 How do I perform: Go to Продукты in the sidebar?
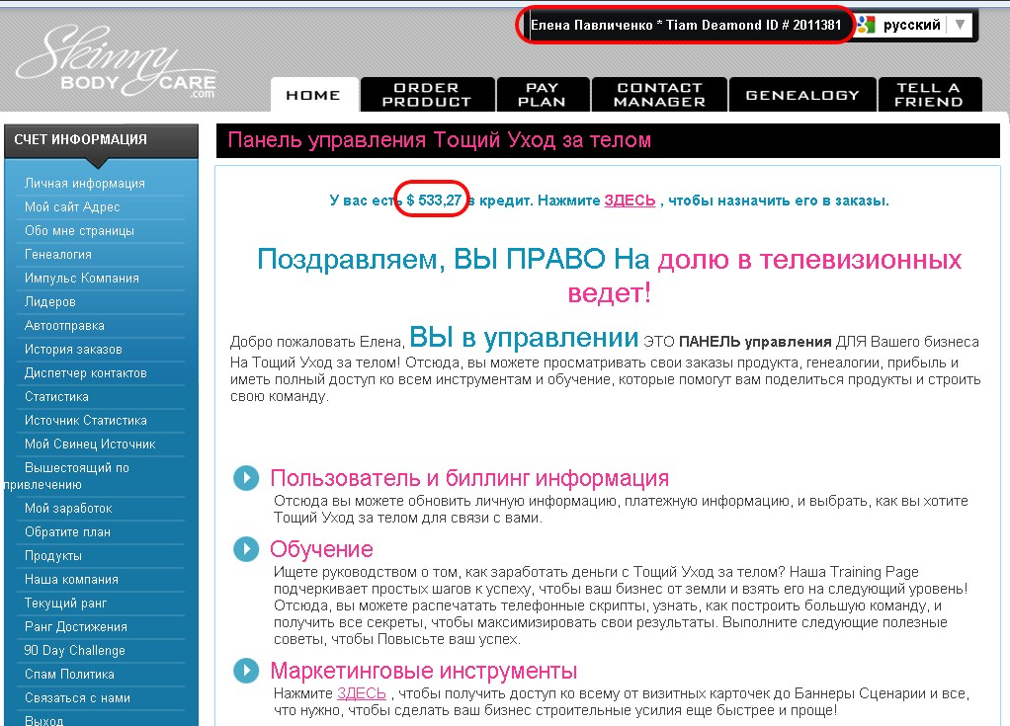coord(52,555)
